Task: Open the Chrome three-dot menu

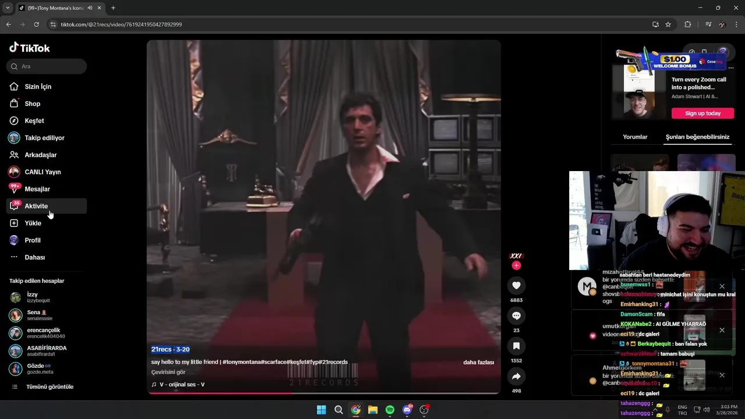Action: [737, 24]
